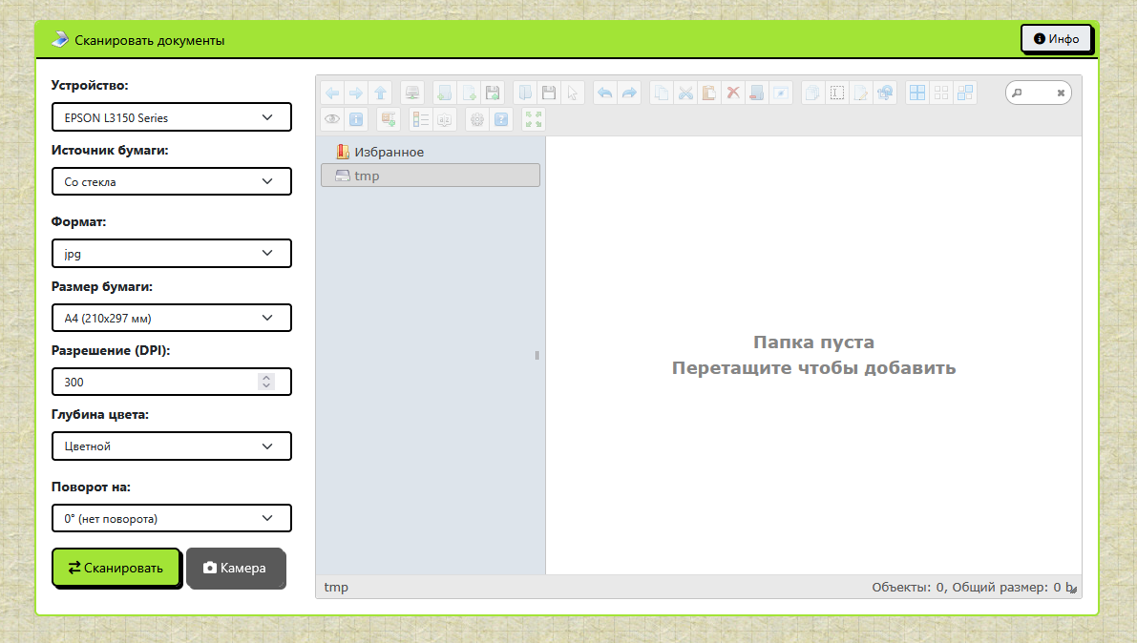This screenshot has width=1137, height=643.
Task: Click the undo arrow icon
Action: pos(603,93)
